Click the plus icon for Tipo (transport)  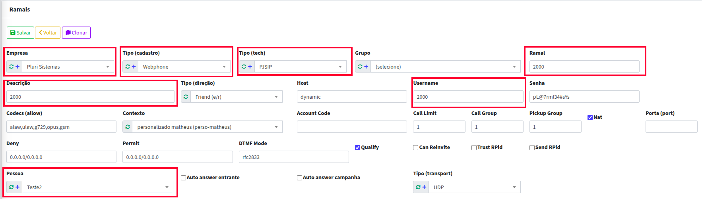[x=424, y=187]
